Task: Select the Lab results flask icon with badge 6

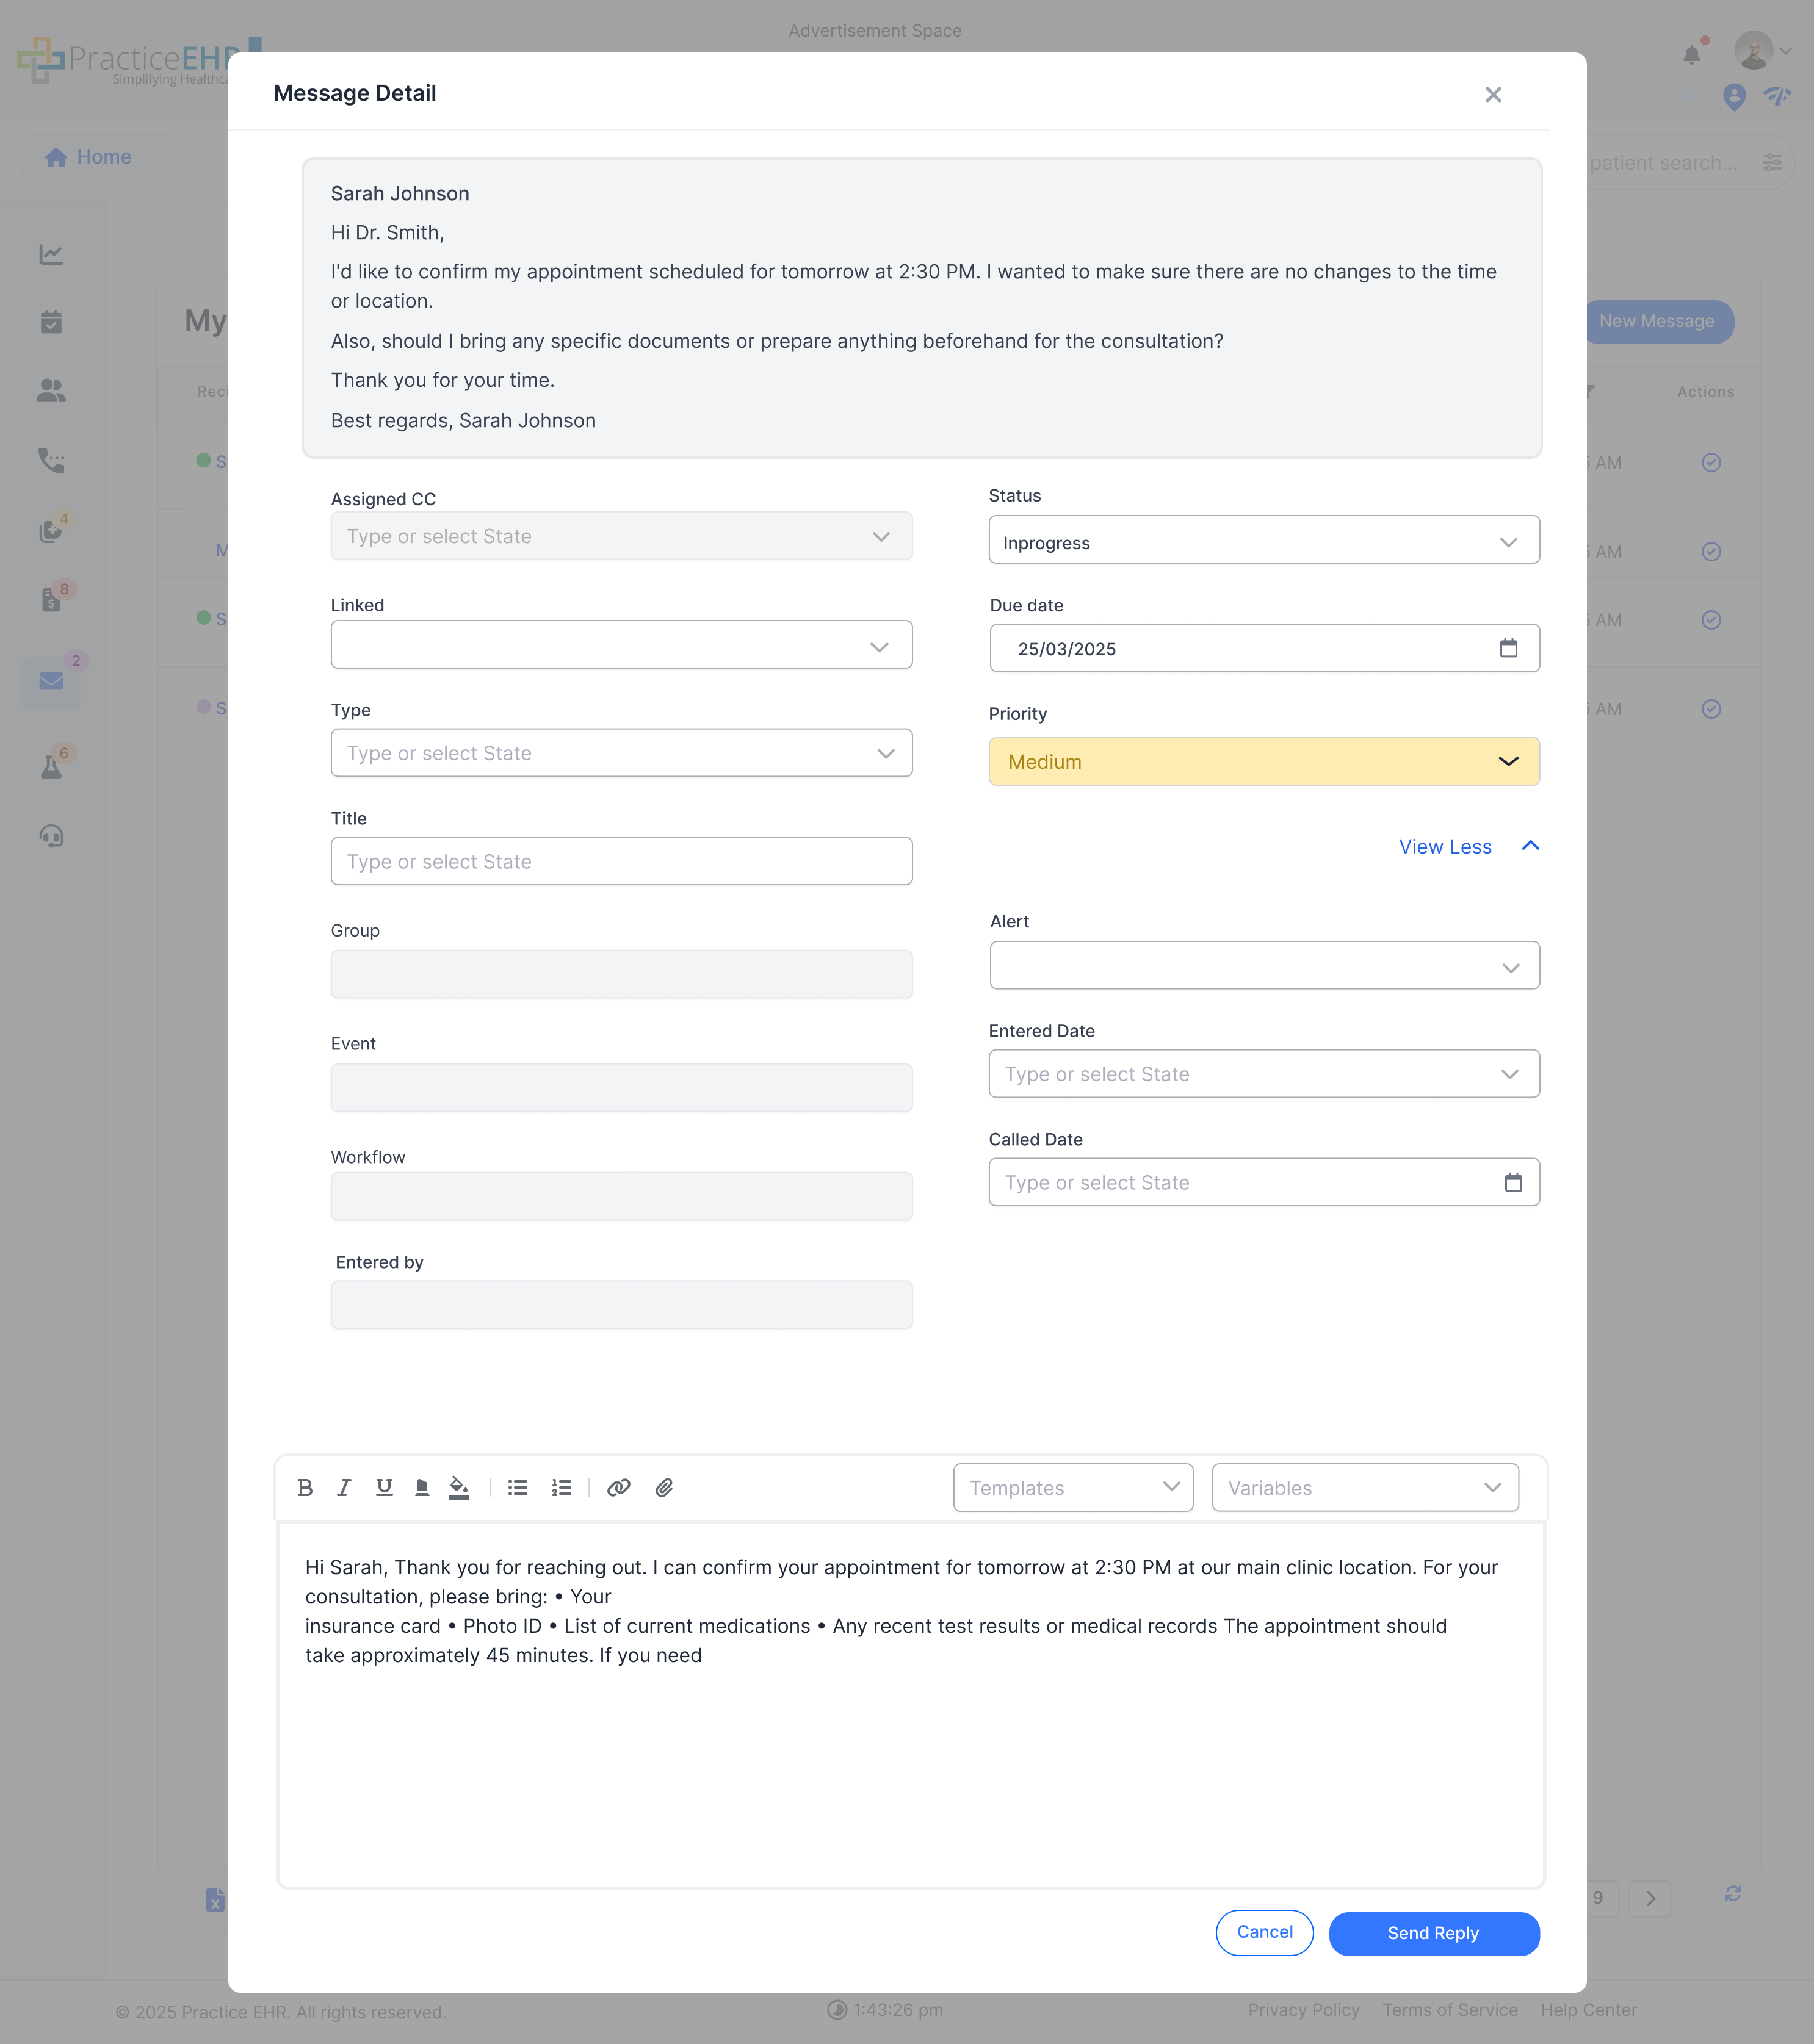Action: tap(51, 765)
